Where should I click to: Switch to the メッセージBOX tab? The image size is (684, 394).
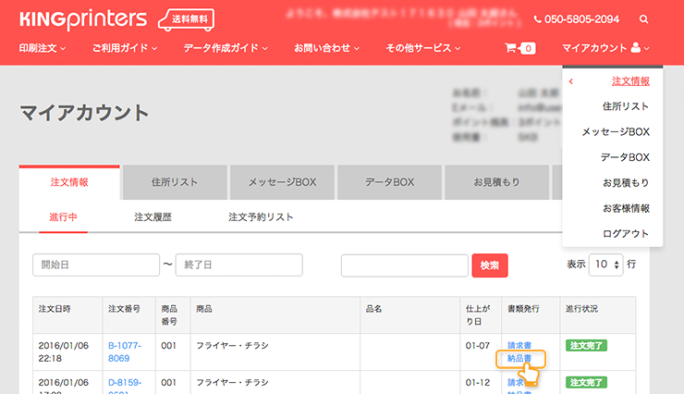[x=282, y=182]
